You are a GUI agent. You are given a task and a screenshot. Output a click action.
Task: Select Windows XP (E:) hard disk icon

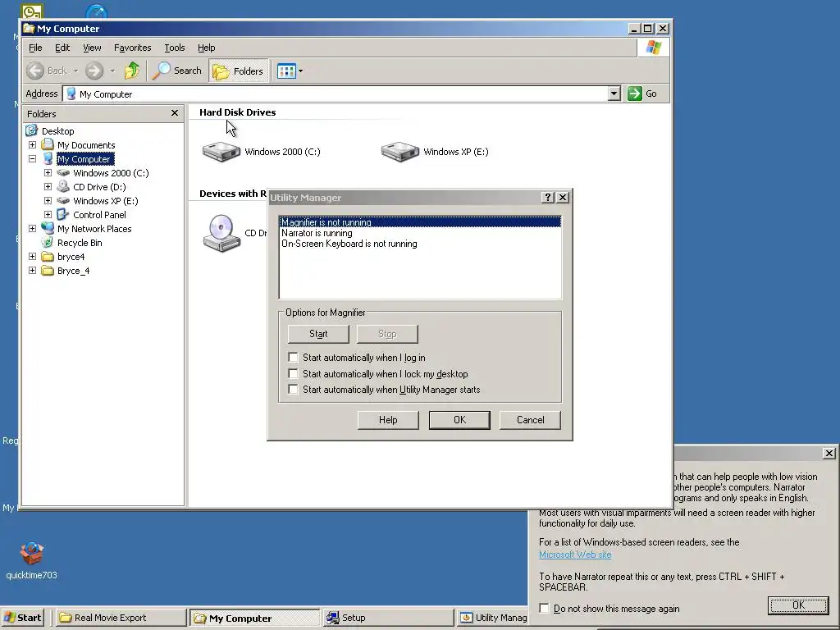click(x=399, y=152)
